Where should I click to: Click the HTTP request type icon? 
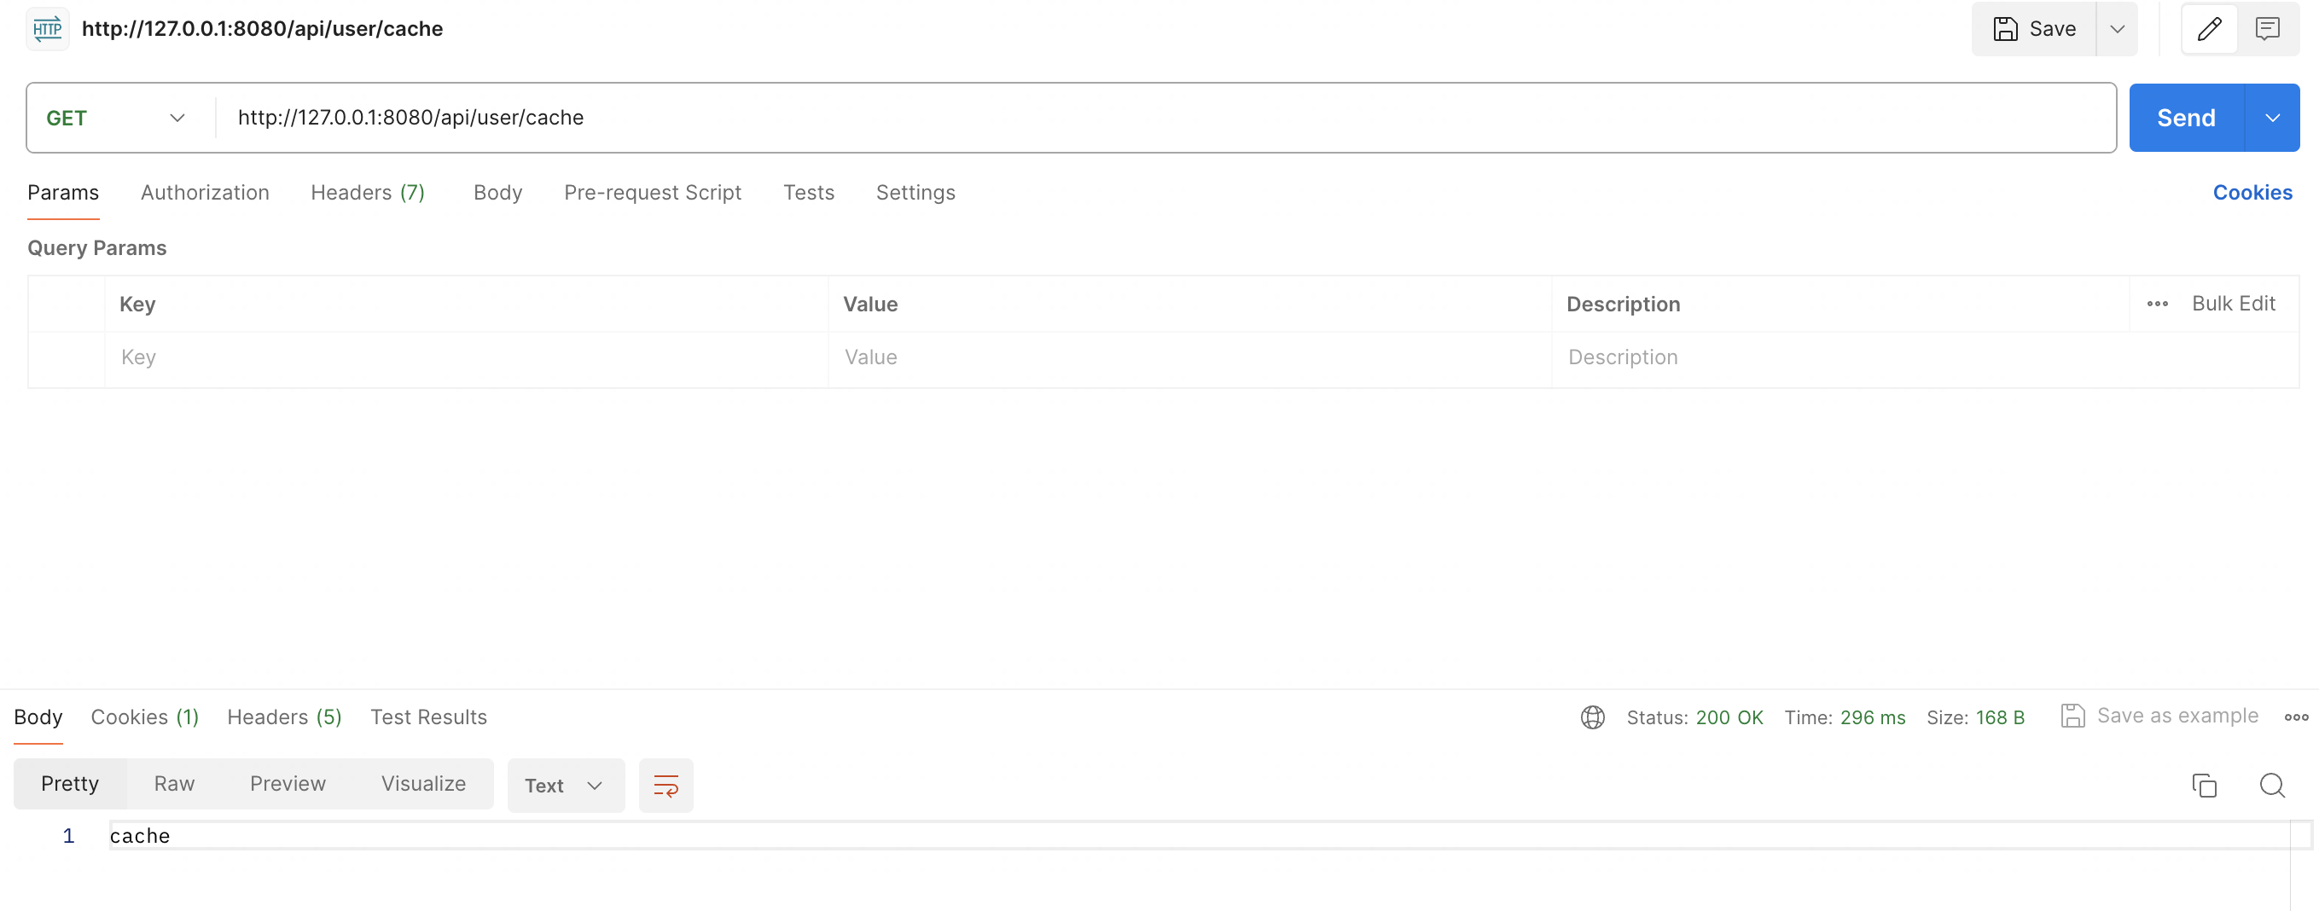point(47,29)
